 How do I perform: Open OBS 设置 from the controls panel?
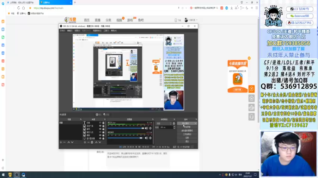coord(187,138)
